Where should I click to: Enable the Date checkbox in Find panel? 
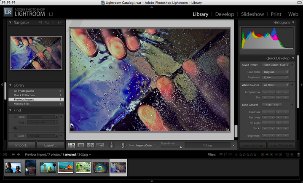pyautogui.click(x=16, y=135)
